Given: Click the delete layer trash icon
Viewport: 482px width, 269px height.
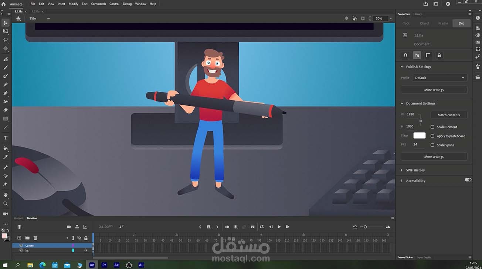Looking at the screenshot, I should pos(35,238).
